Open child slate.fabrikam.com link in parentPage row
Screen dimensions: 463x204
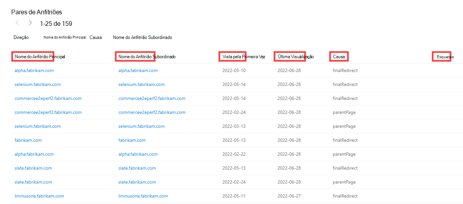(137, 182)
